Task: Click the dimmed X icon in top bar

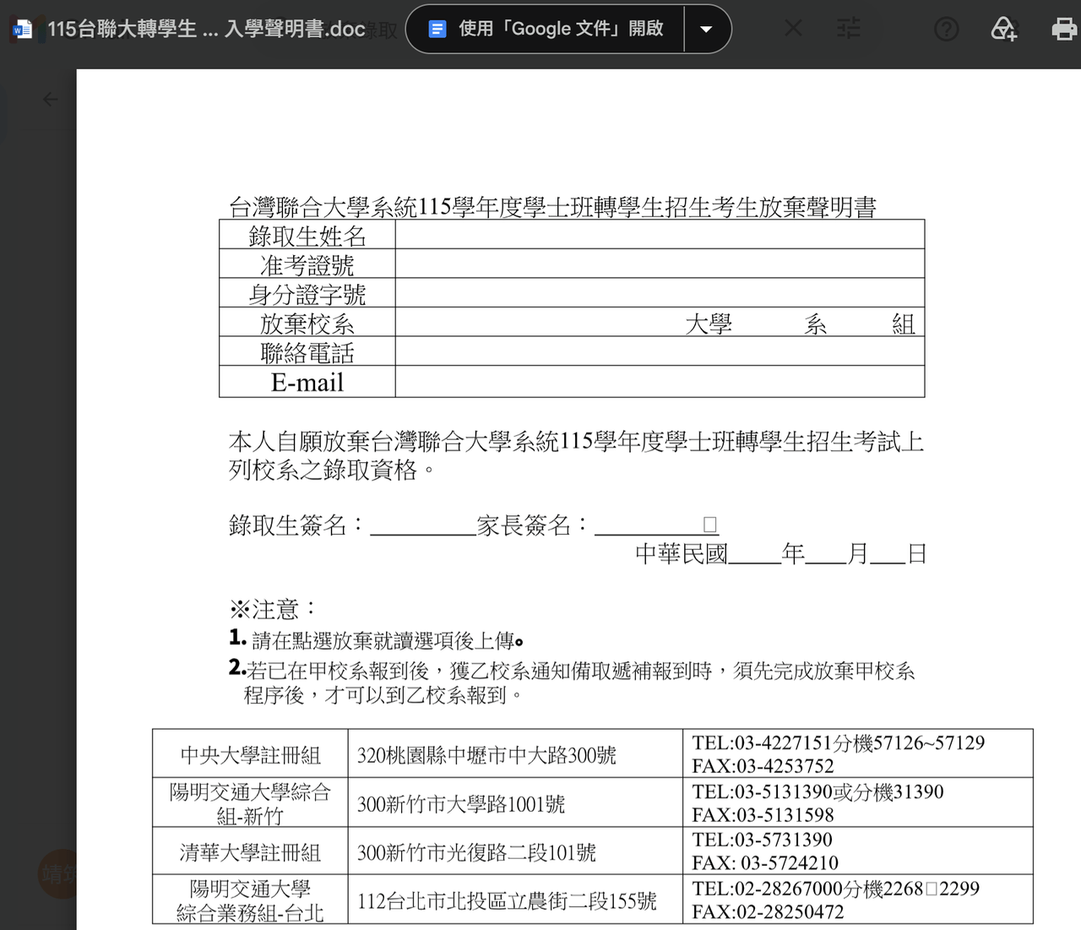Action: click(794, 29)
